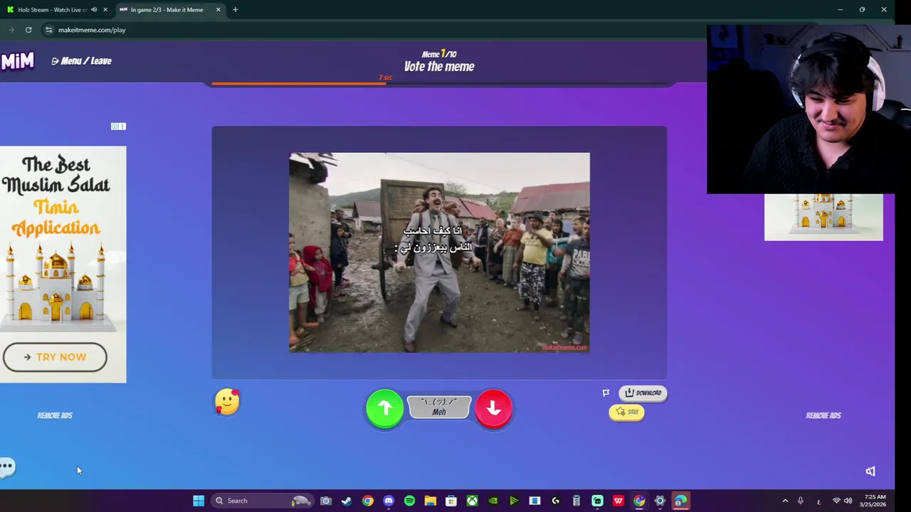Open Spotify from the taskbar
Screen dimensions: 911x512
coord(409,501)
